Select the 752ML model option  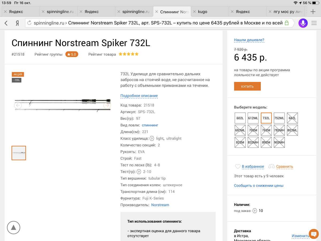point(279,118)
